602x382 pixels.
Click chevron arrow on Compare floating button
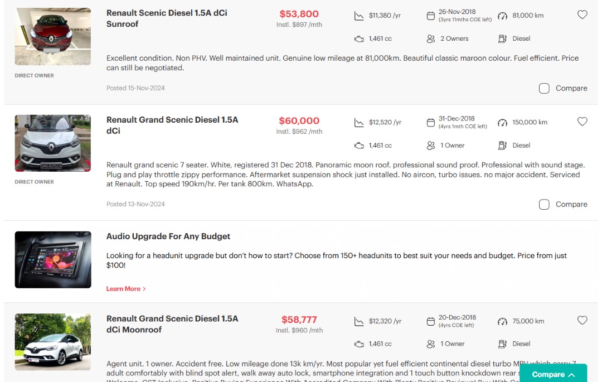(571, 375)
